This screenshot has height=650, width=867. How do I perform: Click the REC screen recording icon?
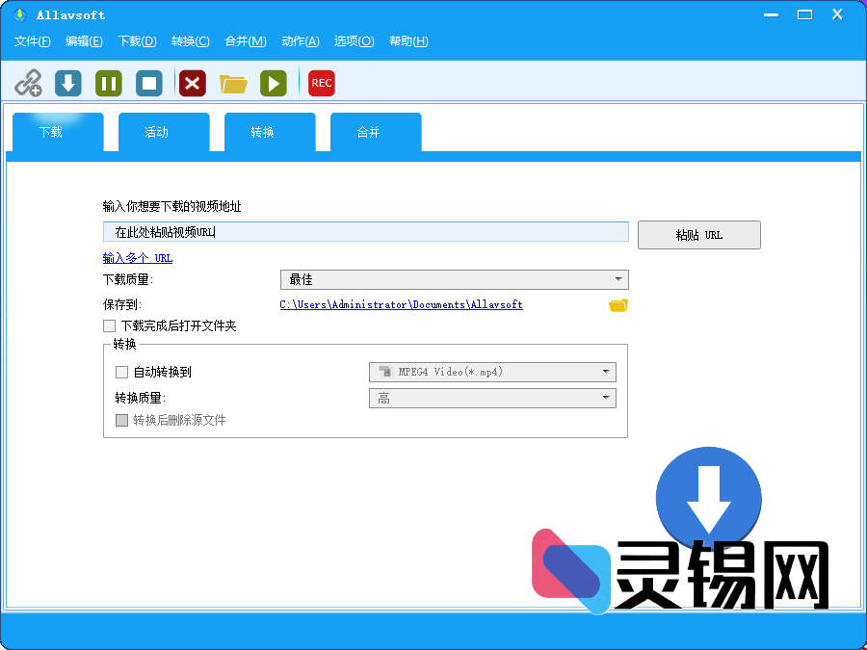click(321, 83)
